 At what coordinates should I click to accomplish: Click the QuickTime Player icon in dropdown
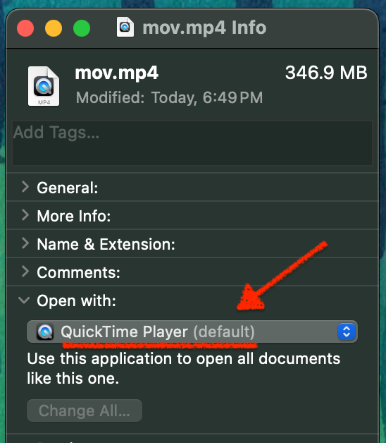[45, 332]
